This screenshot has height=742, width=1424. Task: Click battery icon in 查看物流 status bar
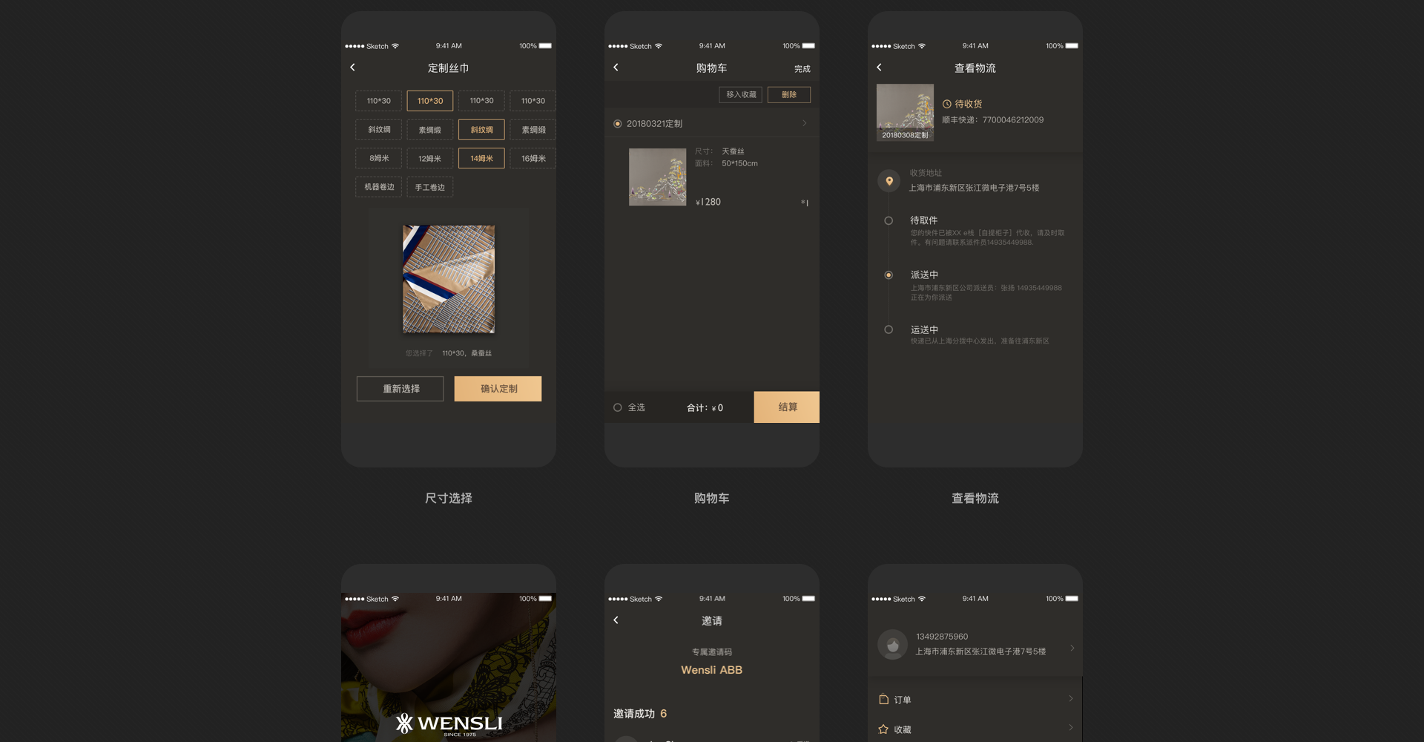pos(1072,46)
